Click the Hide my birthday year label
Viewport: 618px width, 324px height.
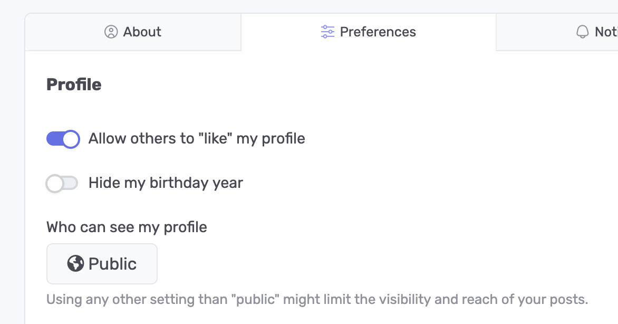tap(166, 183)
